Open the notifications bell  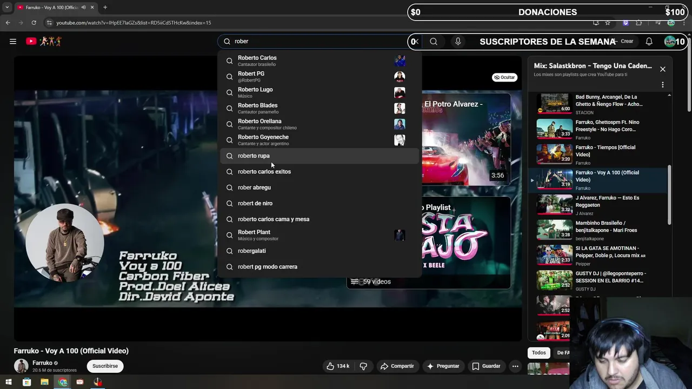(649, 41)
